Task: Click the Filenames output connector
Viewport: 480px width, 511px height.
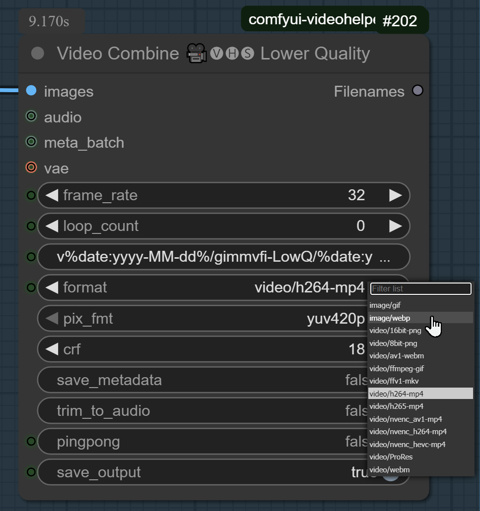Action: 417,90
